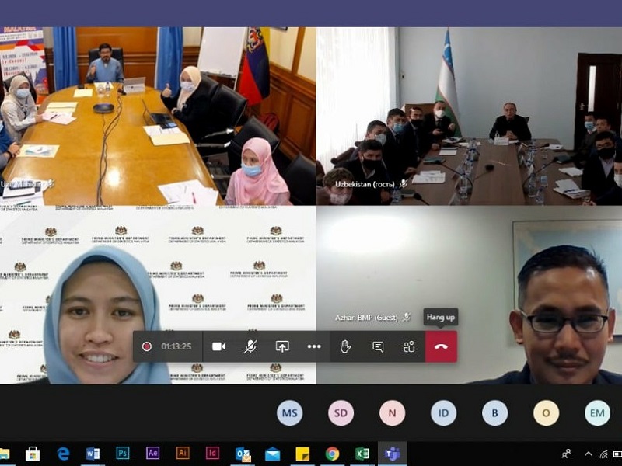Image resolution: width=622 pixels, height=466 pixels.
Task: Raise your hand in the meeting
Action: pyautogui.click(x=346, y=346)
